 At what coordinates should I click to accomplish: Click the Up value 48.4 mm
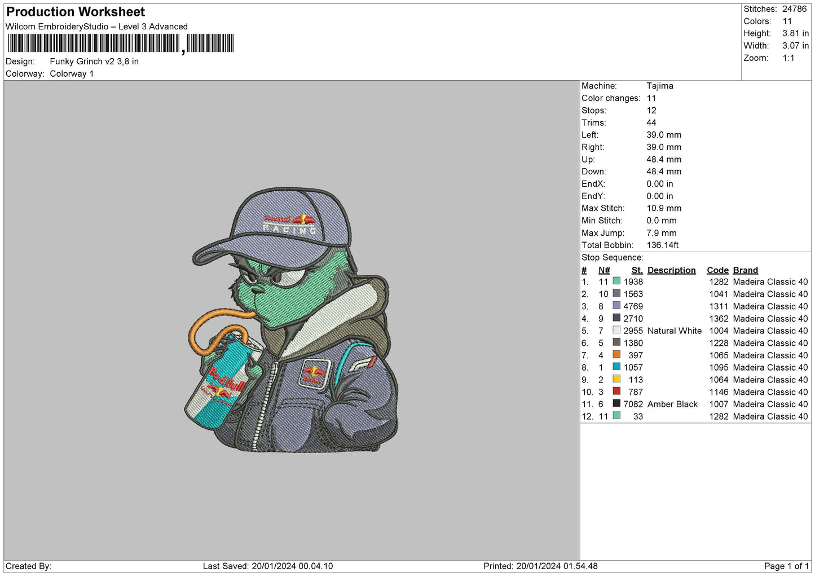tap(664, 159)
